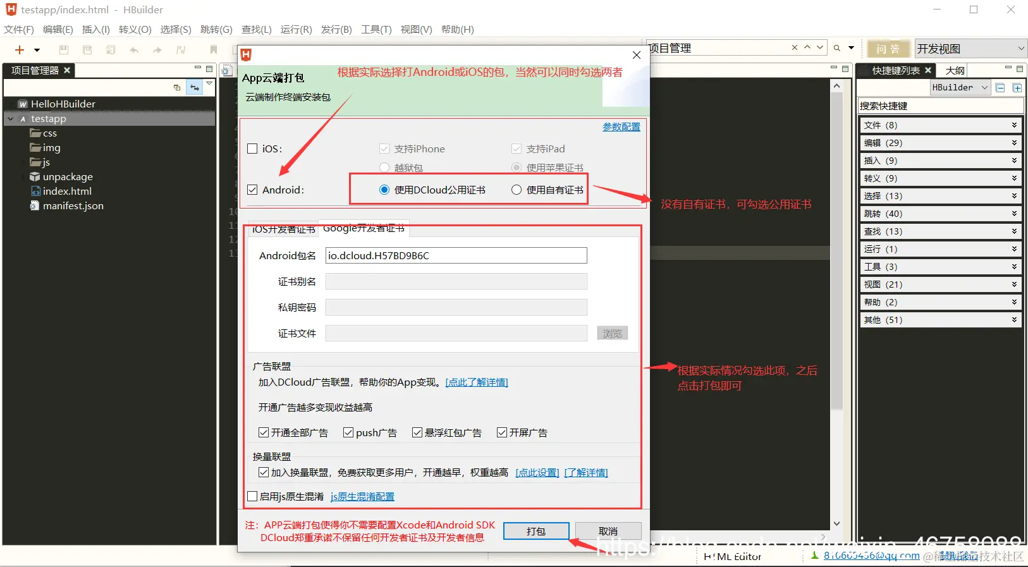Click Expand All icon in shortcut list

click(1017, 88)
